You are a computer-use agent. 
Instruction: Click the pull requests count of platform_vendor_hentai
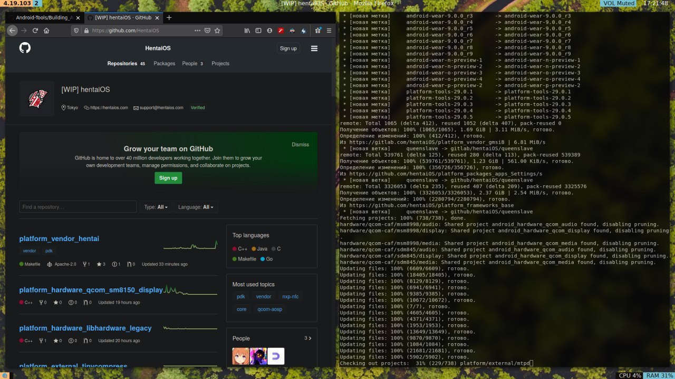(x=131, y=264)
